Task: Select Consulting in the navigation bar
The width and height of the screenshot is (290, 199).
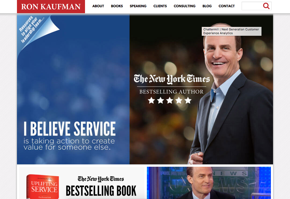Action: (x=185, y=6)
